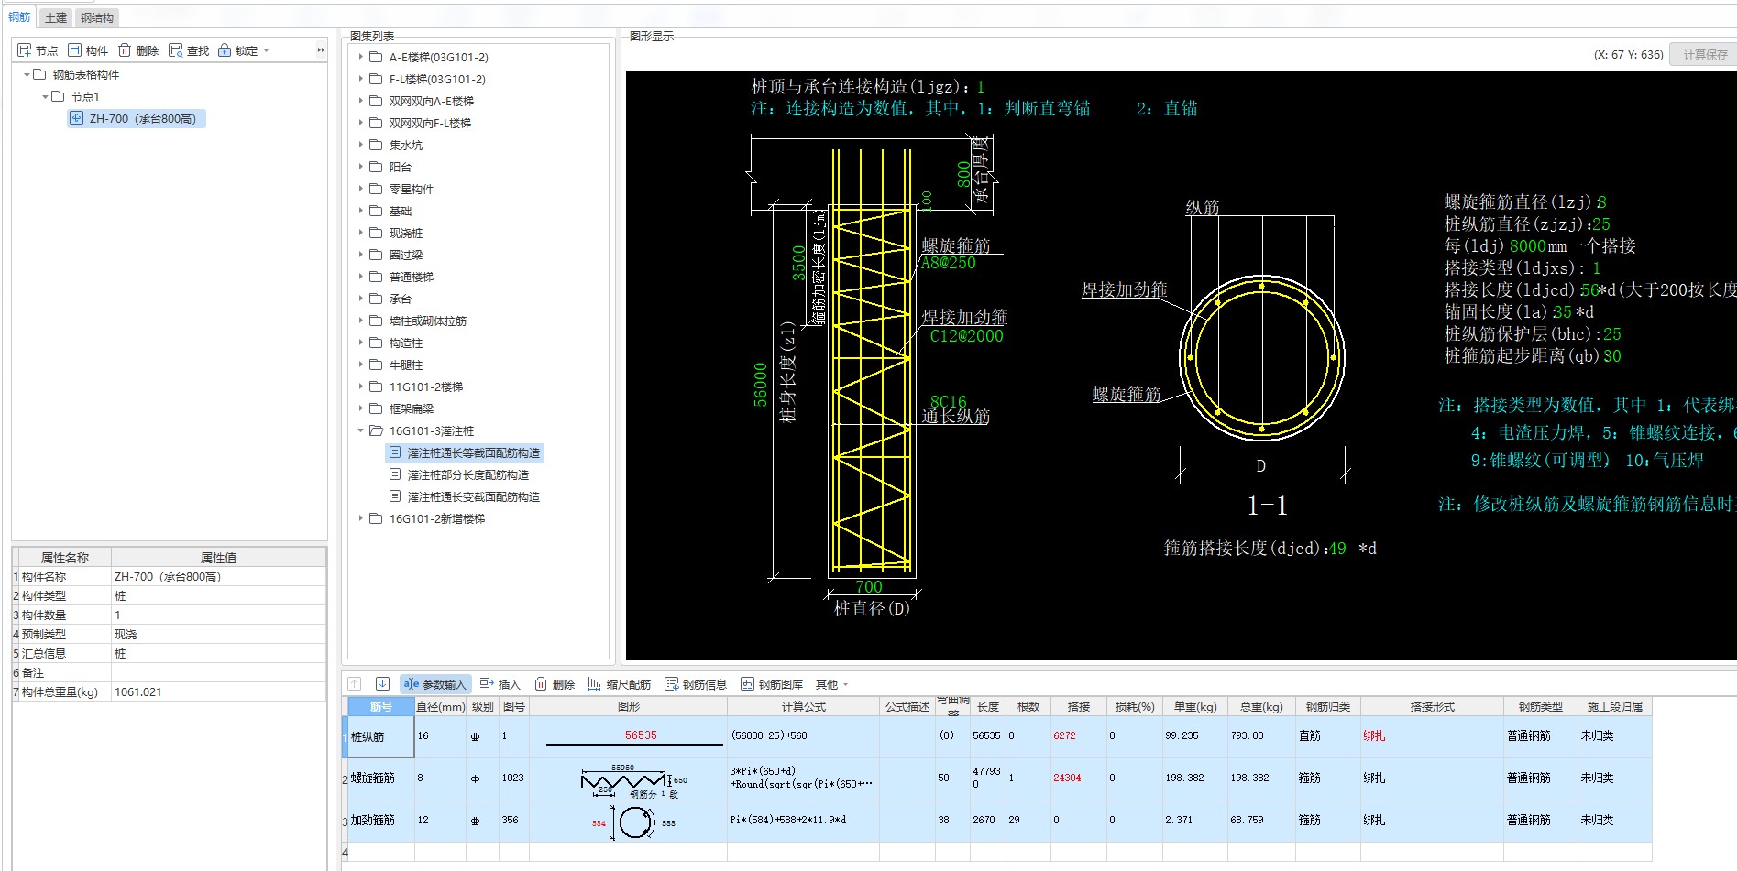Screen dimensions: 1737x871
Task: Edit pile length value 56000 in drawing
Action: click(x=760, y=385)
